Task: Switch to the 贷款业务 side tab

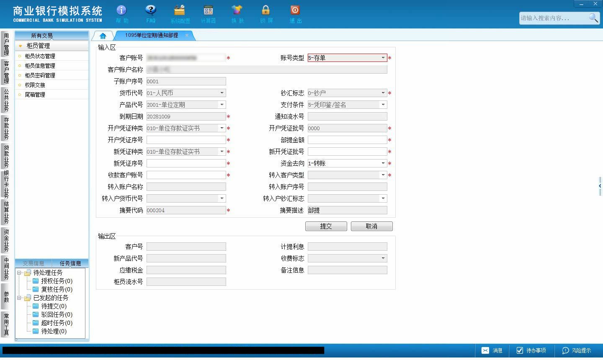Action: (6, 156)
